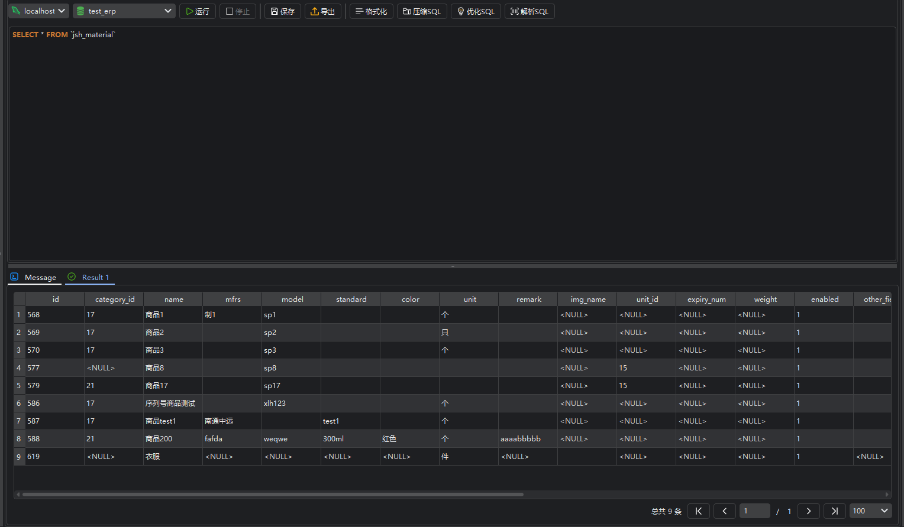Click the right arrow of horizontal scrollbar
This screenshot has width=904, height=527.
click(887, 495)
